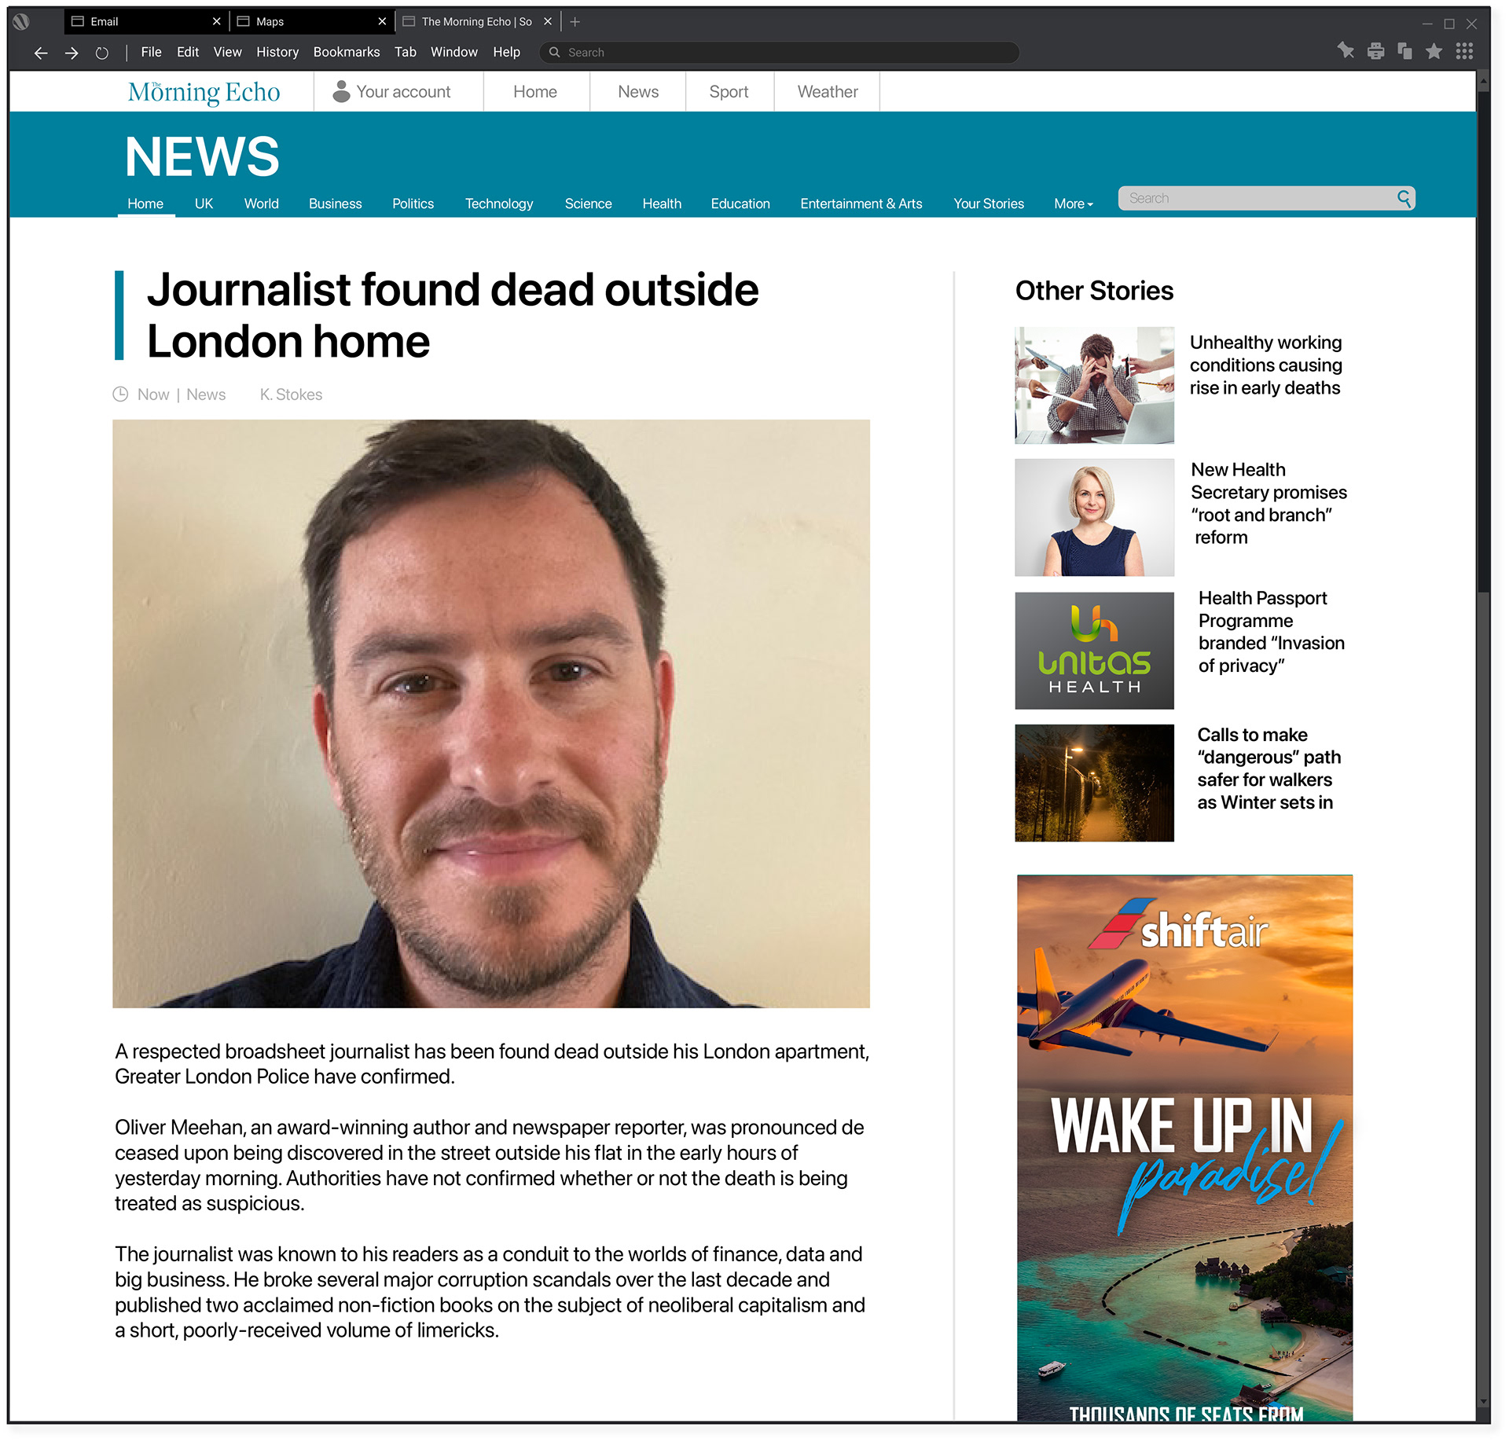The width and height of the screenshot is (1509, 1442).
Task: Open the Health Secretary portrait thumbnail
Action: click(1094, 517)
